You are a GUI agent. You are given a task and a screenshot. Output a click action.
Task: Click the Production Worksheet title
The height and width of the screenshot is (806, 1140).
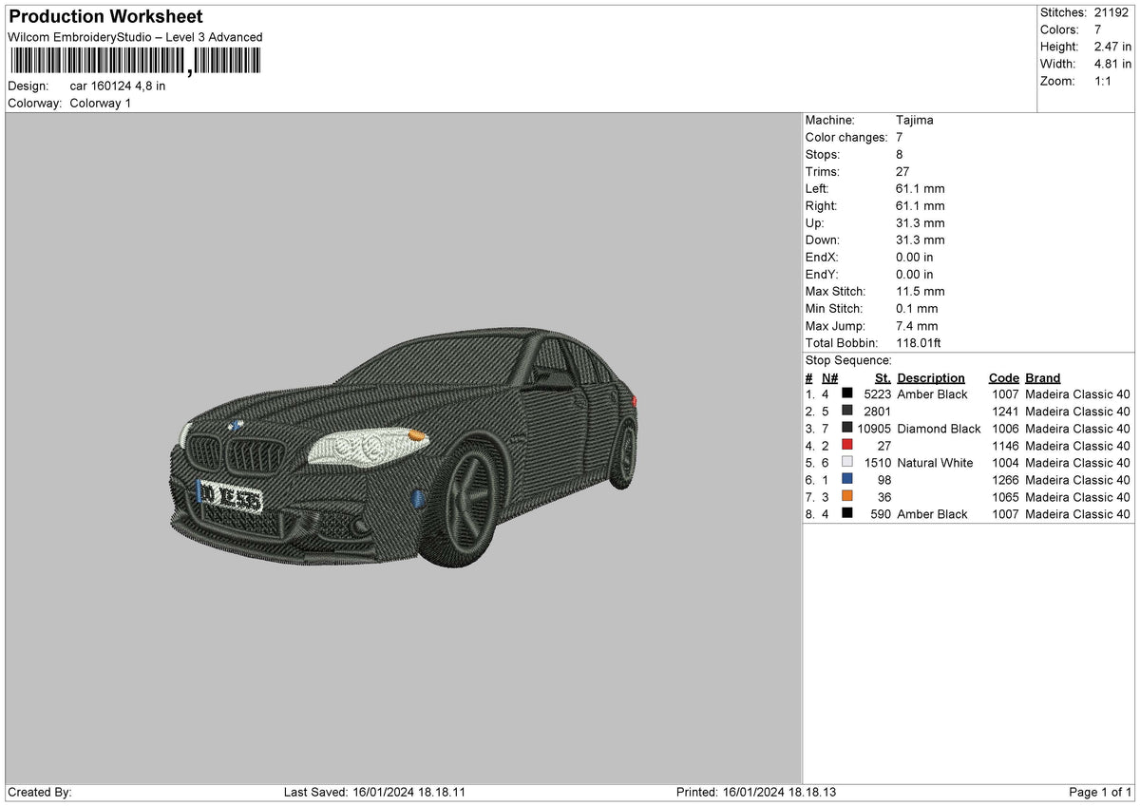tap(104, 17)
